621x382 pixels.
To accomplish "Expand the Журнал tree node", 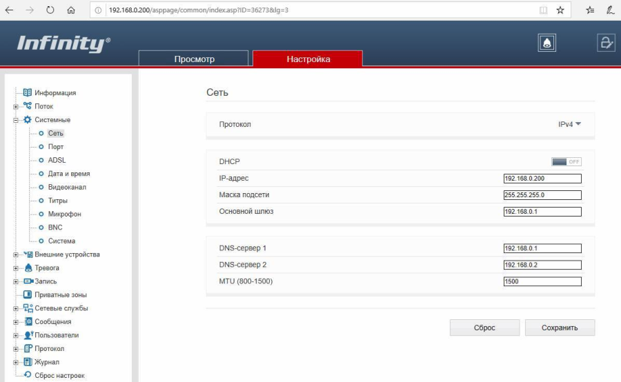I will (x=16, y=362).
